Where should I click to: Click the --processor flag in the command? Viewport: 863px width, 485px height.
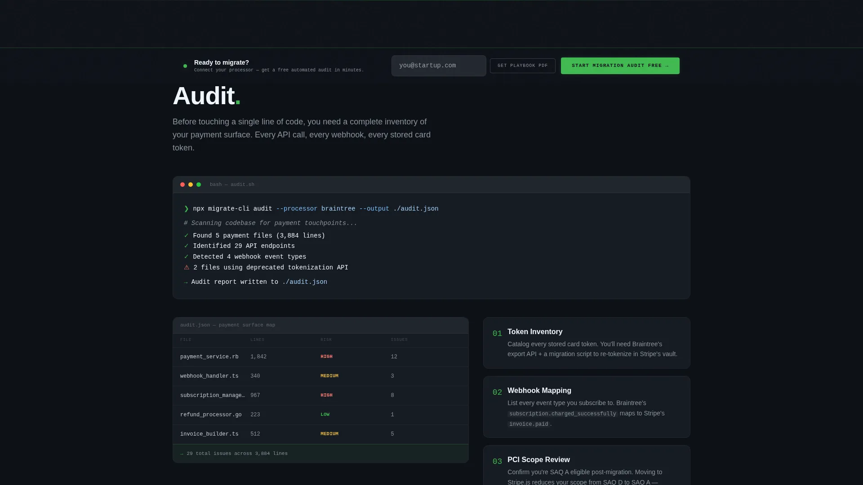pos(297,209)
